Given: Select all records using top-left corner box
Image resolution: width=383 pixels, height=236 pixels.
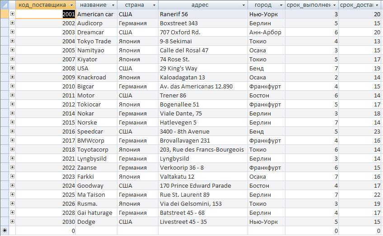Looking at the screenshot, I should coord(5,5).
